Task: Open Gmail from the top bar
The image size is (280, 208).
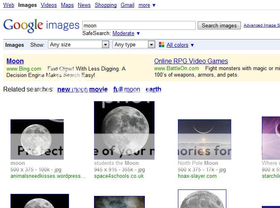Action: tap(127, 5)
